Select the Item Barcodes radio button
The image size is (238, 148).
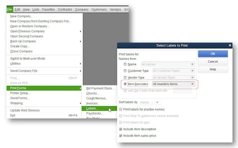tap(125, 84)
